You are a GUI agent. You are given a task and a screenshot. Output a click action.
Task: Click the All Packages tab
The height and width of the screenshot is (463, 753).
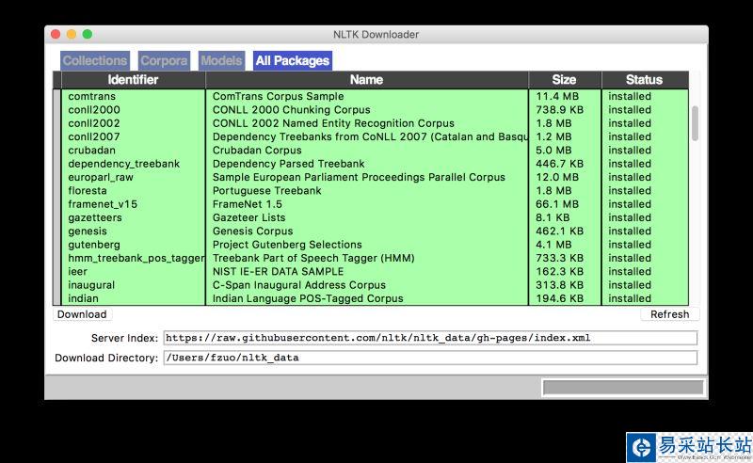click(293, 60)
